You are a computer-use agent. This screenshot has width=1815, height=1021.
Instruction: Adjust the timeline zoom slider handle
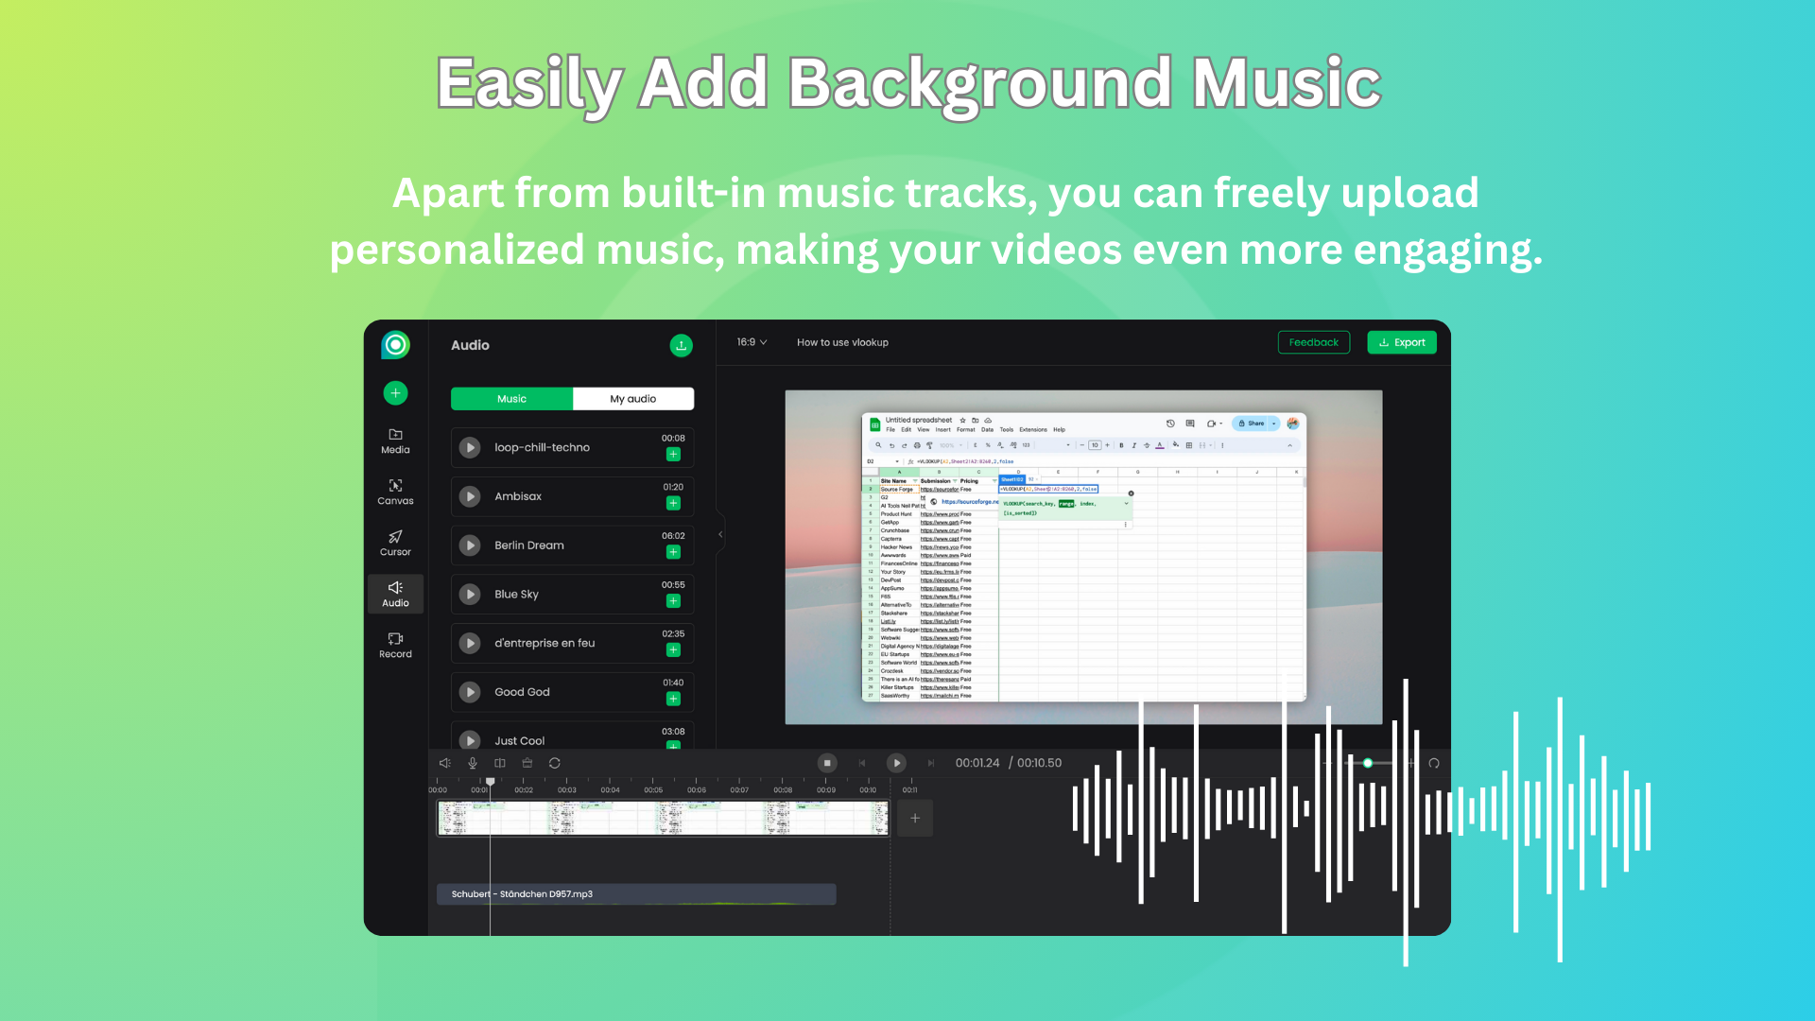pos(1368,763)
